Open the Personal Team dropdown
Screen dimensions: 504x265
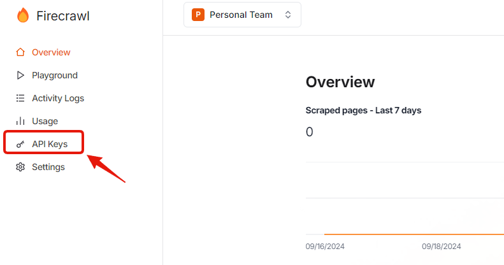242,15
